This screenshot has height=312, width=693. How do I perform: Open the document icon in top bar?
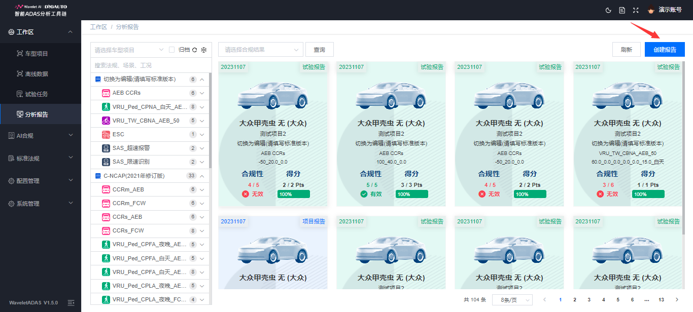point(622,10)
